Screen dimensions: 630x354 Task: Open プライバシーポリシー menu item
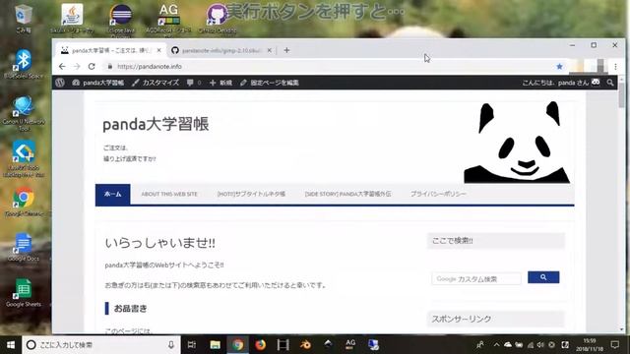tap(438, 195)
